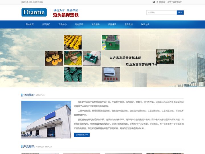The image size is (205, 154).
Task: Click the 了解我们更多>> button
Action: [x=82, y=135]
